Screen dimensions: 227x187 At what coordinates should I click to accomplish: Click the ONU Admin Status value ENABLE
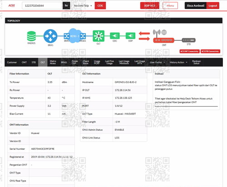click(x=119, y=130)
